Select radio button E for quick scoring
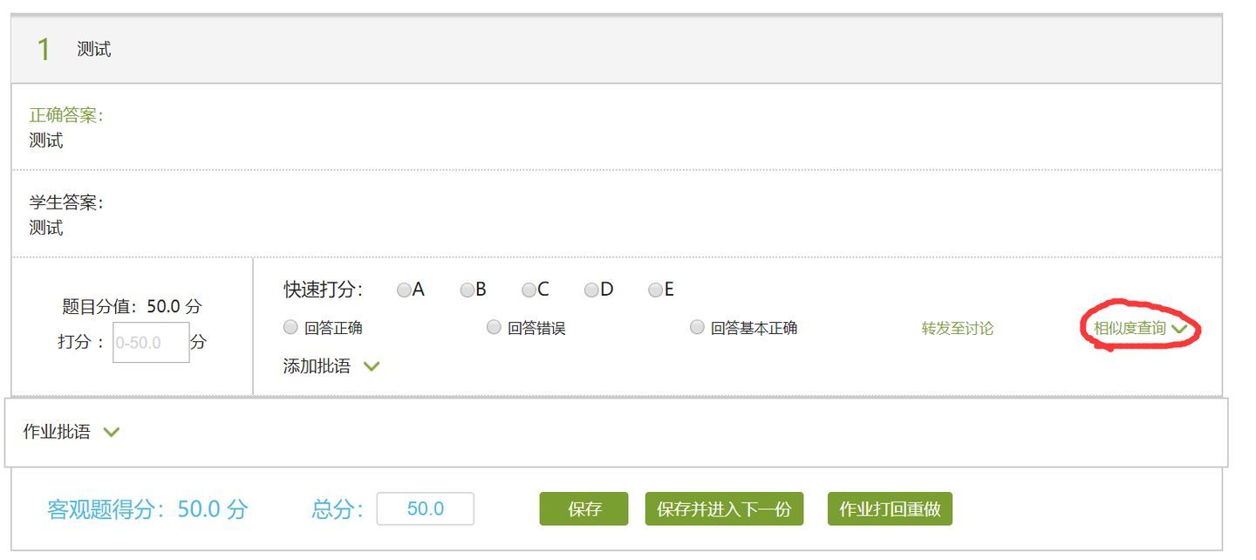1256x560 pixels. pos(655,289)
